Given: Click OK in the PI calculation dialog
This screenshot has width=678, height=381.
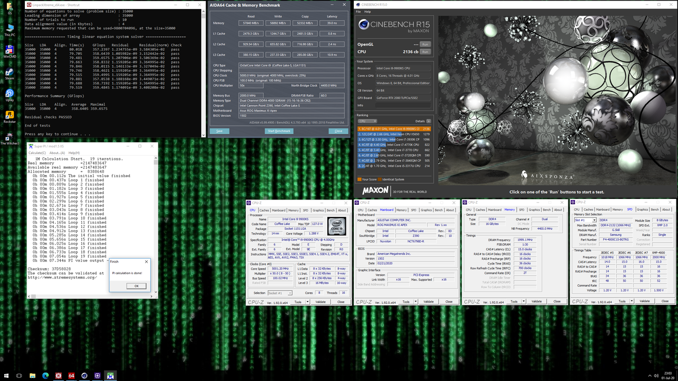Looking at the screenshot, I should [136, 286].
